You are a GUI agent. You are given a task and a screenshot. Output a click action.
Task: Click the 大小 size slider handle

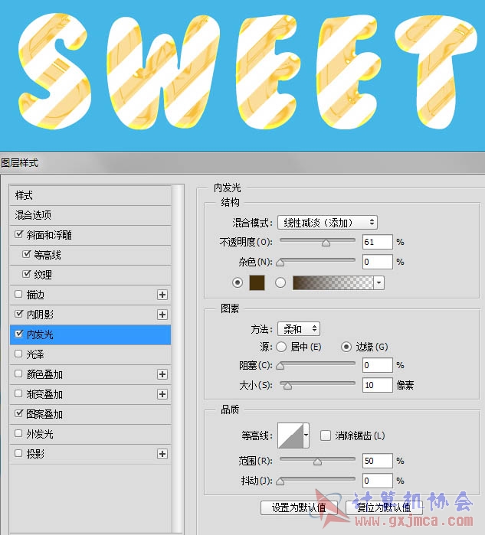(x=287, y=386)
